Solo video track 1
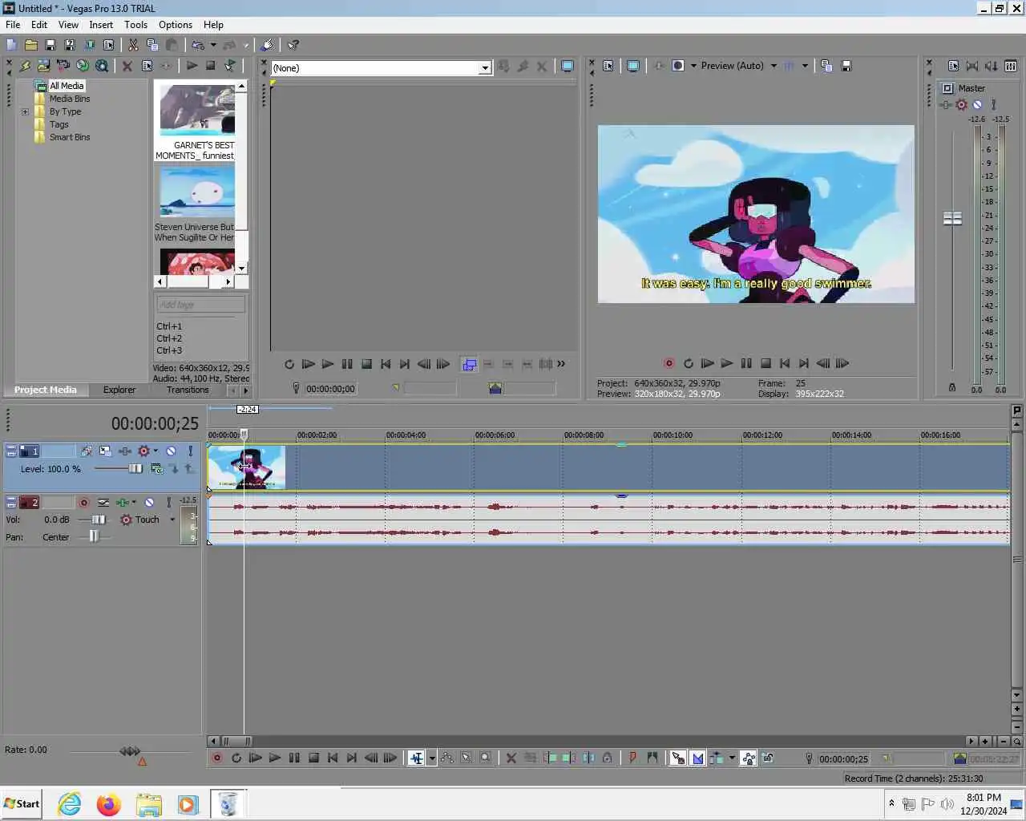1026x821 pixels. (190, 451)
